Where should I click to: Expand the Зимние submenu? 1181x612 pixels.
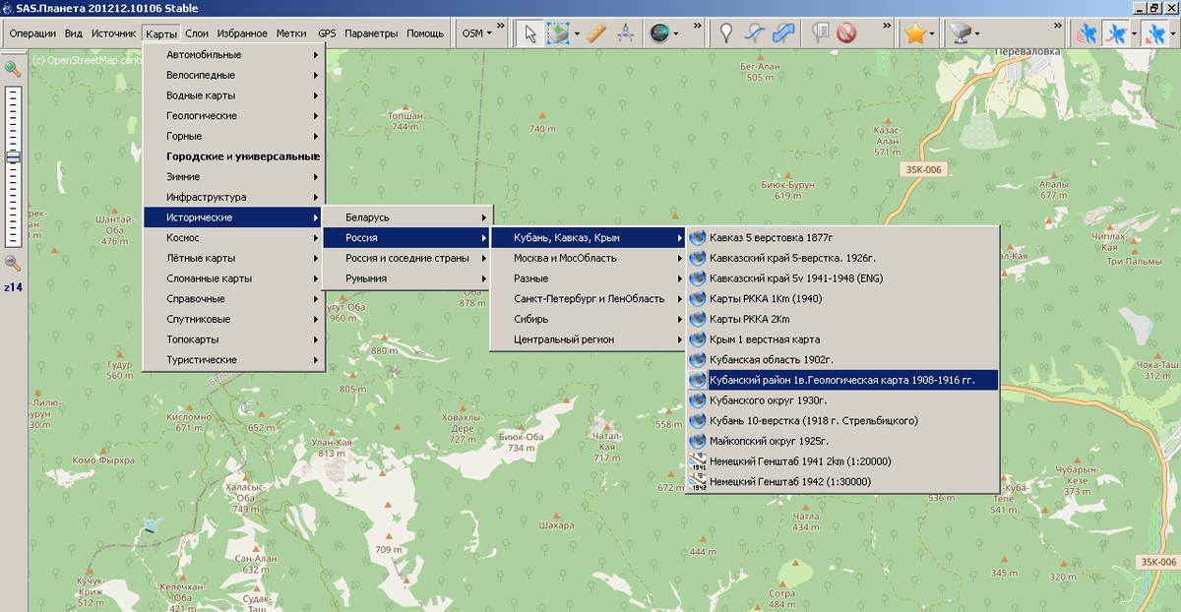click(x=233, y=177)
